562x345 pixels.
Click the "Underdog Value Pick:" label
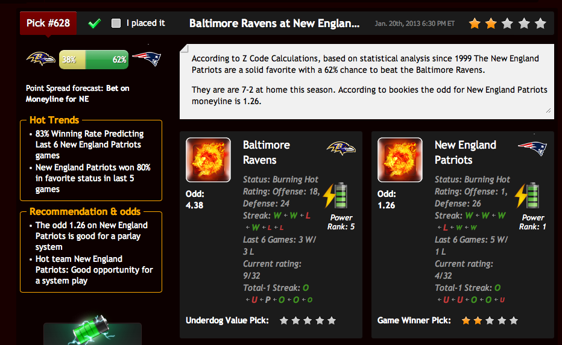click(227, 320)
